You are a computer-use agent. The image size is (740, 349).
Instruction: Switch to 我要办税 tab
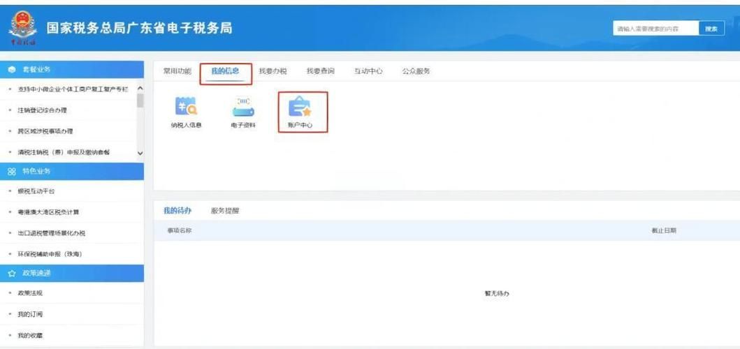273,71
